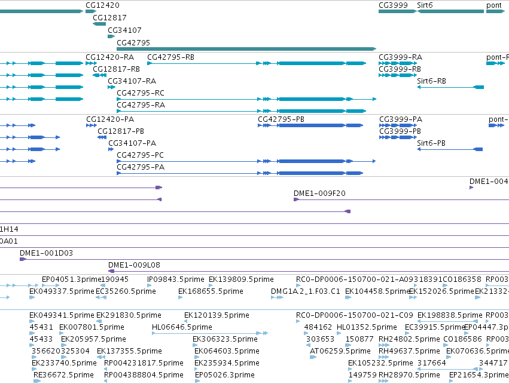This screenshot has width=509, height=384.
Task: Open EST EK139809.5prime label
Action: point(241,279)
